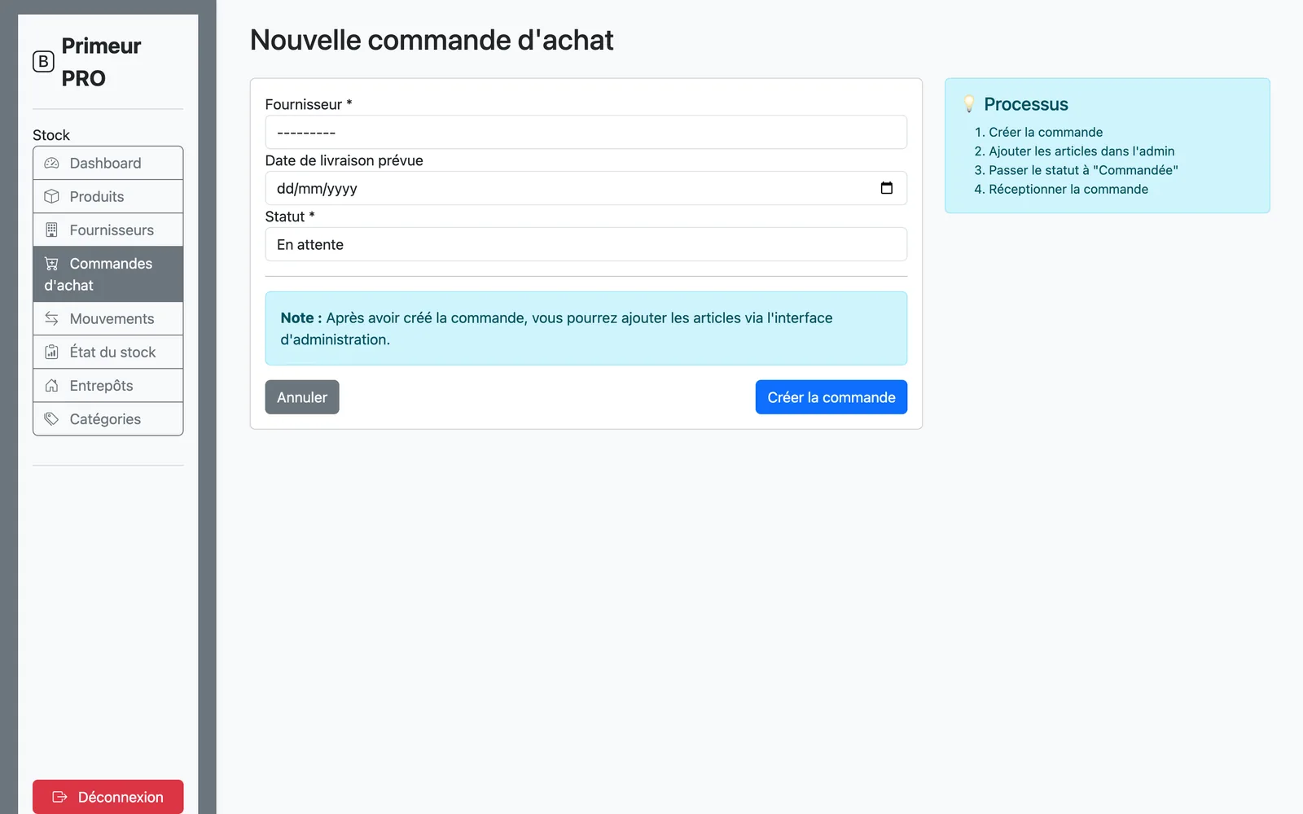Click the Déconnexion button
Image resolution: width=1303 pixels, height=814 pixels.
[107, 797]
